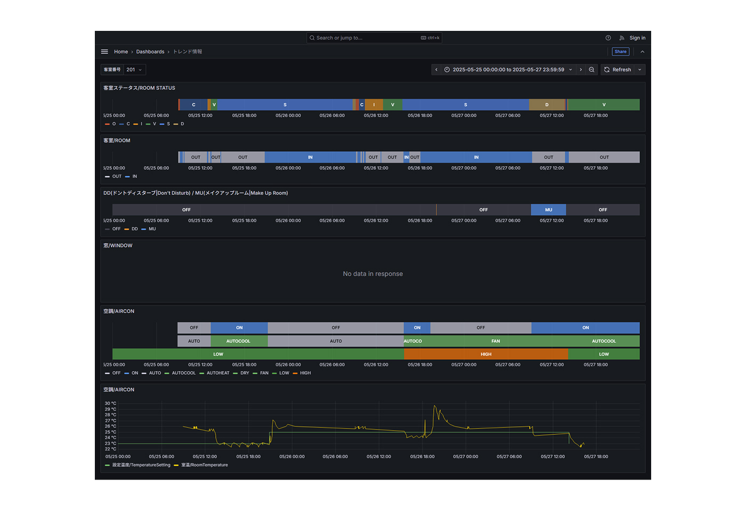Viewport: 746px width, 511px height.
Task: Shift time range backward with left arrow
Action: [436, 70]
